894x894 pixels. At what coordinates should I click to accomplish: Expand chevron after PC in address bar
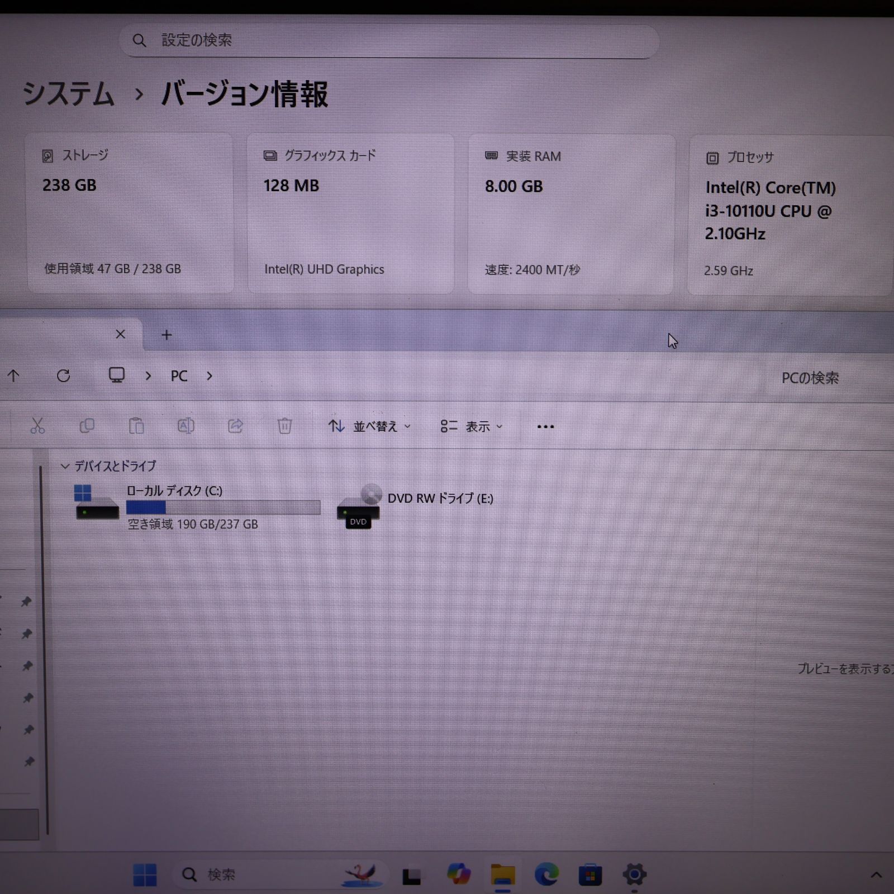(210, 376)
